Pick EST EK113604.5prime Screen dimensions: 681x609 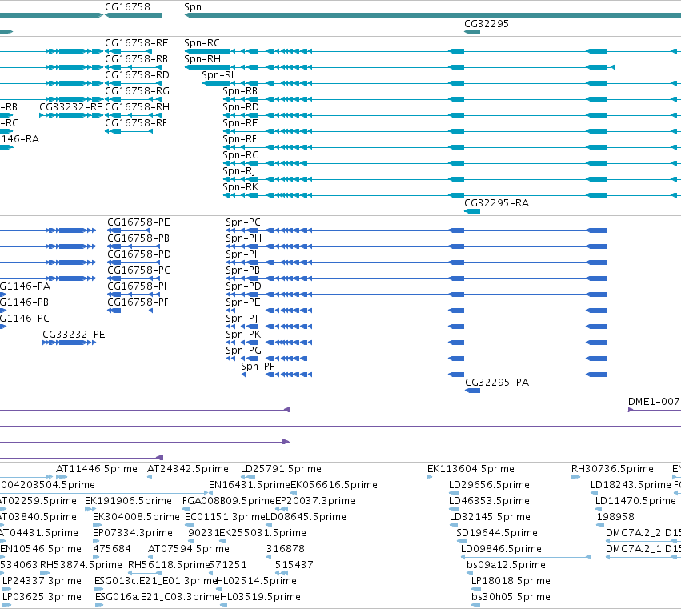(471, 469)
